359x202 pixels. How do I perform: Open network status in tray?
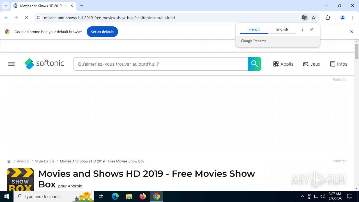316,196
